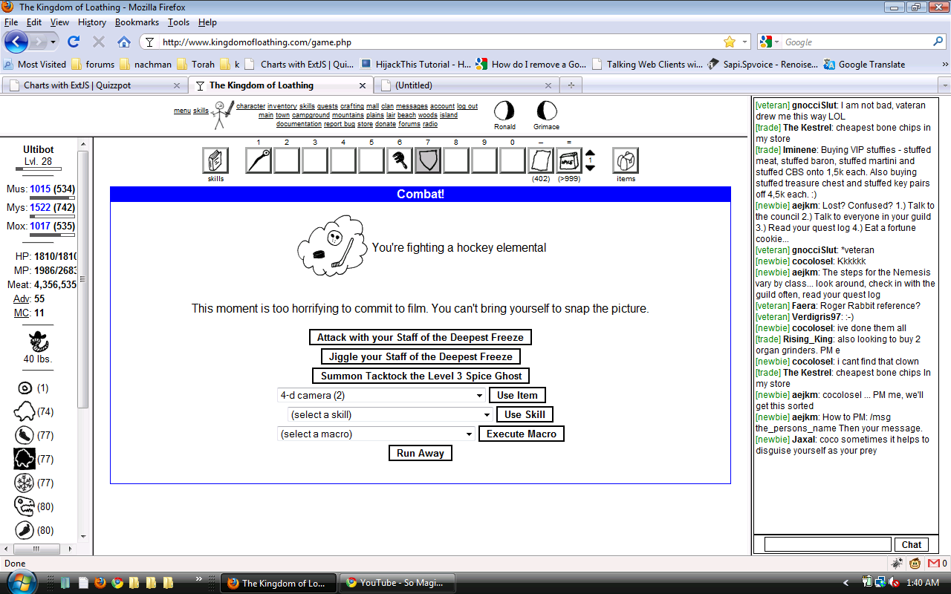Image resolution: width=951 pixels, height=594 pixels.
Task: Open the skills book icon in action bar
Action: tap(215, 160)
